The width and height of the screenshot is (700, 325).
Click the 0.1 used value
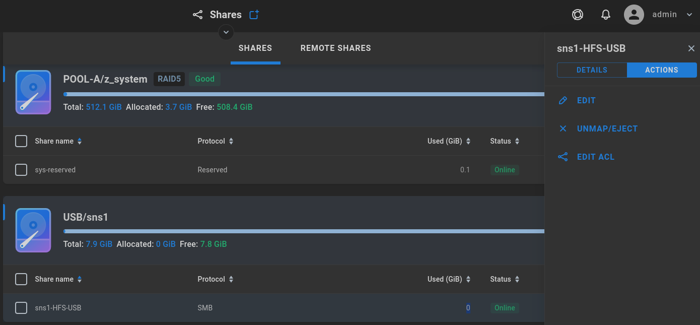click(x=465, y=170)
